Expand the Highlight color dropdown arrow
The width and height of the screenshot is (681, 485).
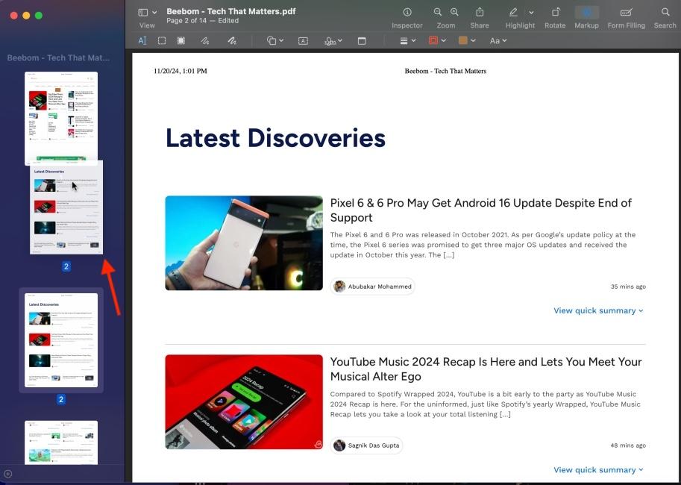(x=531, y=13)
